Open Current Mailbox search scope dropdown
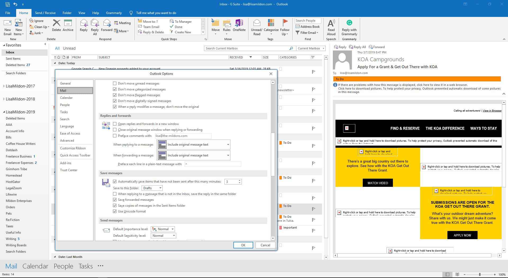The height and width of the screenshot is (278, 508). (x=311, y=48)
